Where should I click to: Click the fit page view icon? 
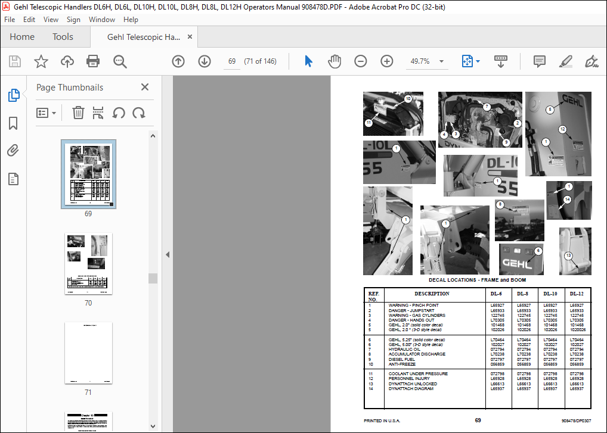pyautogui.click(x=467, y=61)
